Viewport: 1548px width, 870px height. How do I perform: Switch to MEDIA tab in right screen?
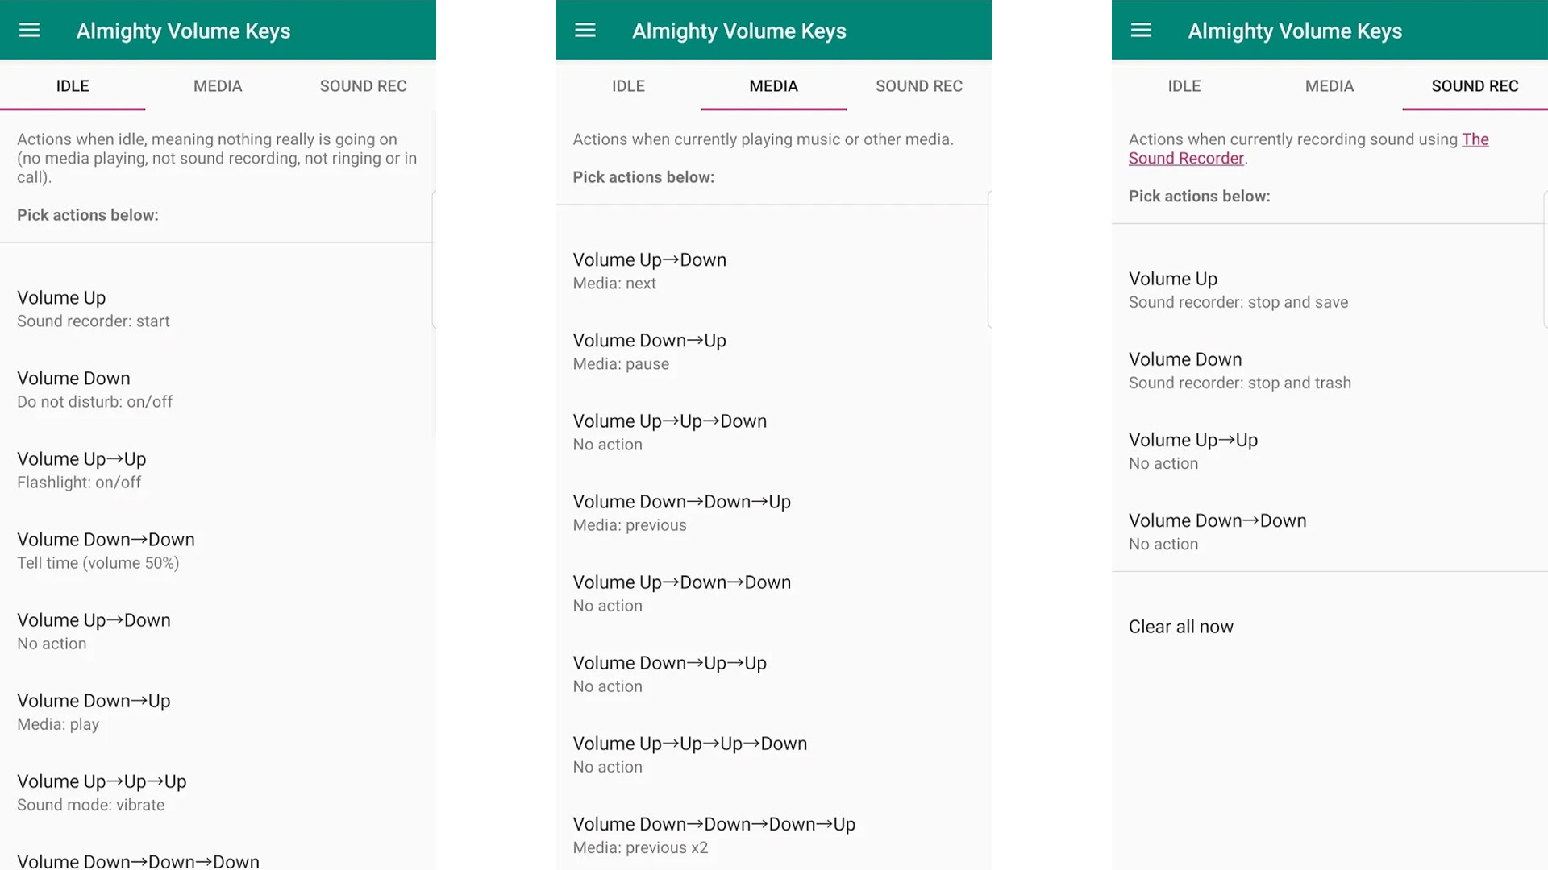click(x=1329, y=86)
